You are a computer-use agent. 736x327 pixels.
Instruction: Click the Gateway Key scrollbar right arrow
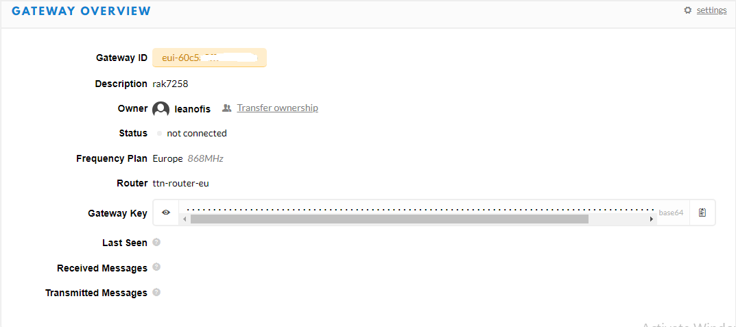[651, 219]
